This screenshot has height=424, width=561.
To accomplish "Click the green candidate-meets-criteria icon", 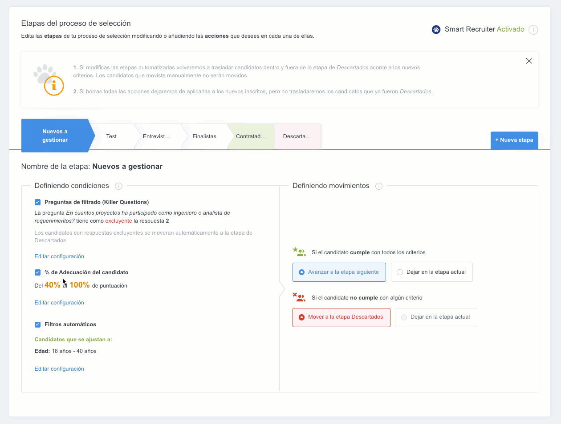I will tap(299, 252).
